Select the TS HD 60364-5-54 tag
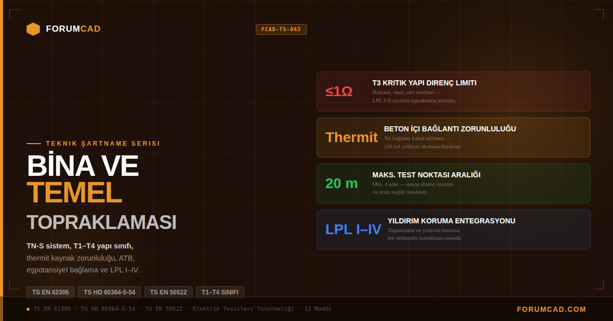613x321 pixels. coord(109,292)
